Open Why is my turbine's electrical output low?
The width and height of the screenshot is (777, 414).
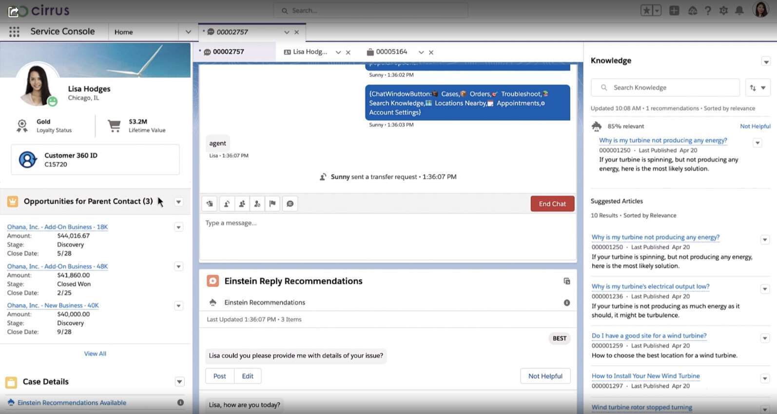650,286
